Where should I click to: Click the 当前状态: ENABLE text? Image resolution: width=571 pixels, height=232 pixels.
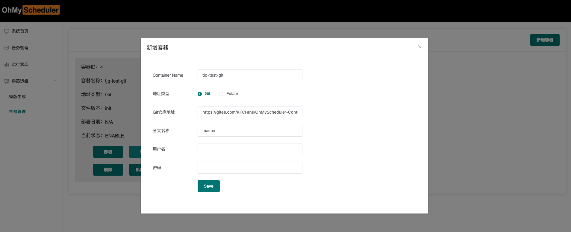point(102,136)
